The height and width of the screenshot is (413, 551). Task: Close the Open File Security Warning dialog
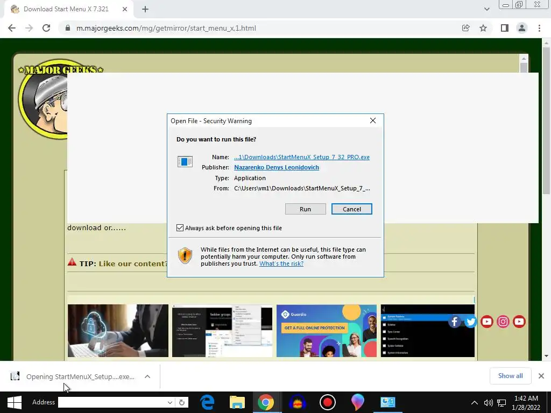click(373, 120)
